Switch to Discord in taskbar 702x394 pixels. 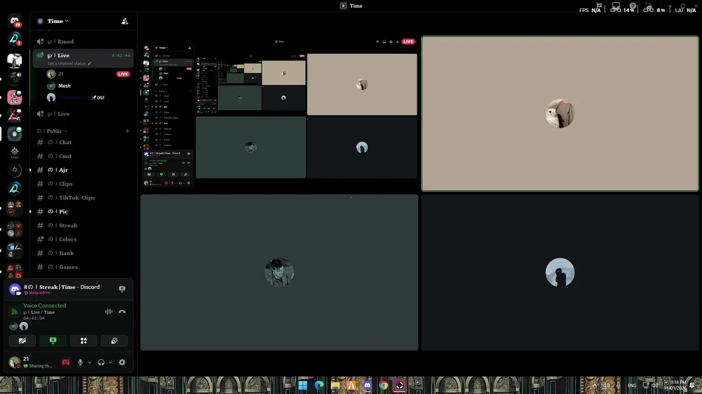pyautogui.click(x=367, y=385)
